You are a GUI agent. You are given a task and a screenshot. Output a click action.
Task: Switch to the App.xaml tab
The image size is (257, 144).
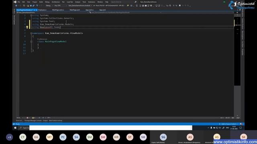tap(103, 10)
